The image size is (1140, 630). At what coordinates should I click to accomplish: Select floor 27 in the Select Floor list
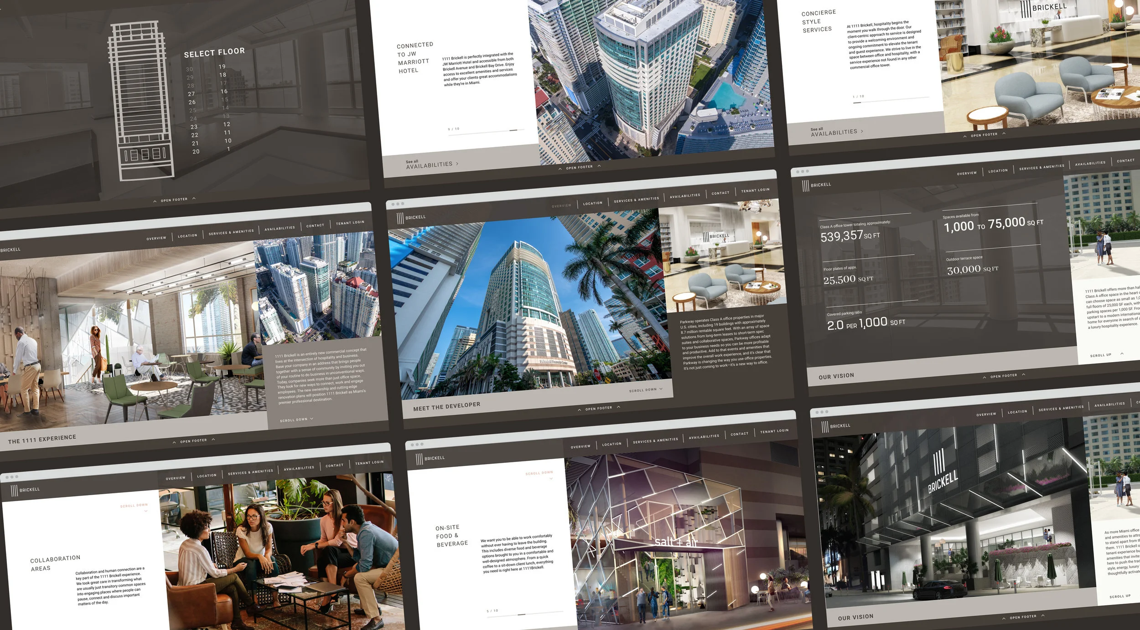[x=192, y=94]
